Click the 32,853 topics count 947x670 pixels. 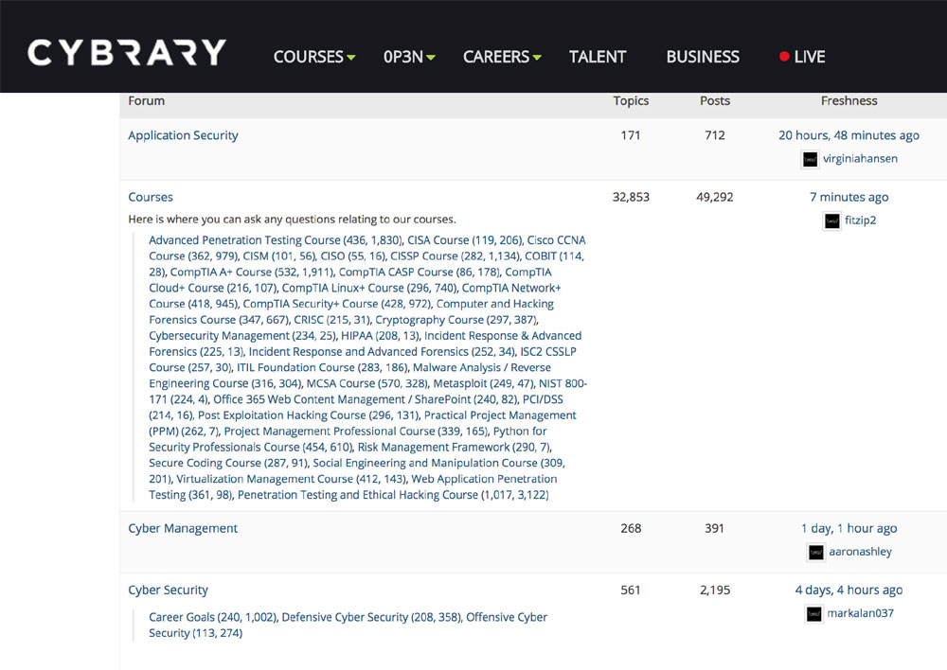631,197
